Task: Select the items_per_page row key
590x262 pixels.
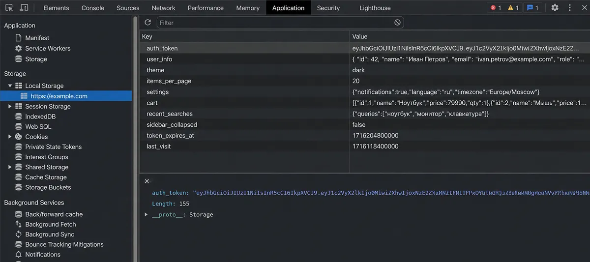Action: tap(169, 81)
